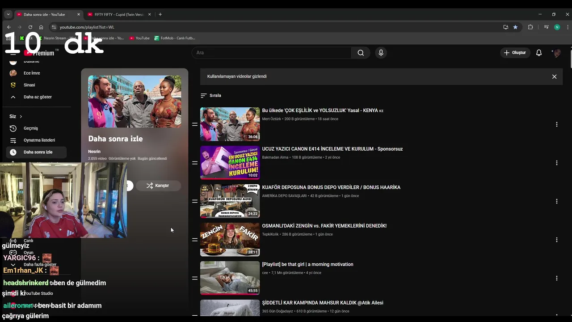Click the bookmark star in address bar
572x322 pixels.
[x=515, y=27]
